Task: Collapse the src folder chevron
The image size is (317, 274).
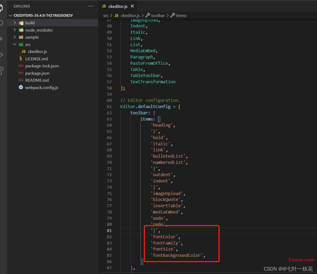Action: [x=15, y=44]
